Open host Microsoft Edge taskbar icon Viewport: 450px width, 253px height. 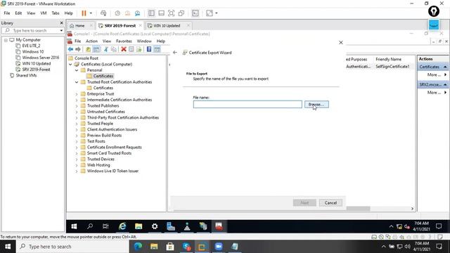point(138,247)
